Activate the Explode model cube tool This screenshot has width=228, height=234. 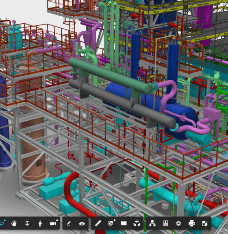(x=137, y=224)
